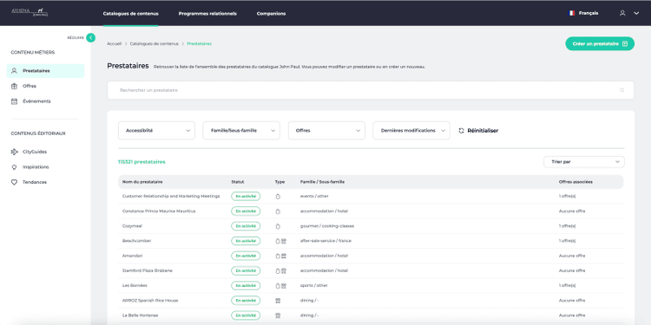The height and width of the screenshot is (325, 651).
Task: Open Constance Prince Maurice Mauritius row
Action: coord(371,211)
